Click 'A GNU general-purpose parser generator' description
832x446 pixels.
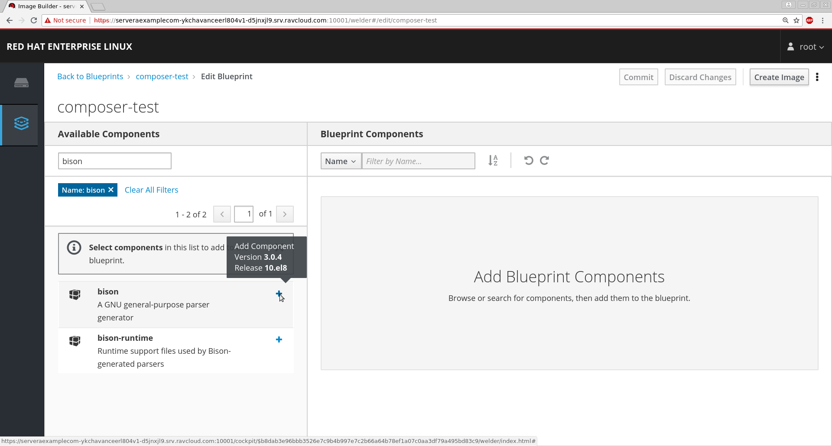click(153, 311)
